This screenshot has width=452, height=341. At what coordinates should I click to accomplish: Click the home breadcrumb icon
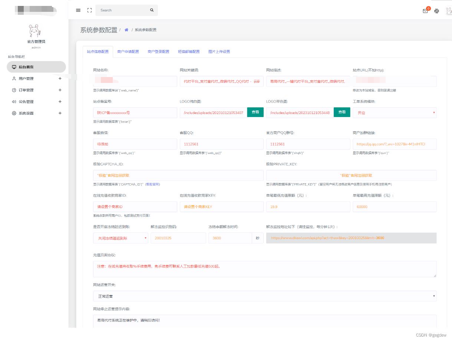point(126,30)
